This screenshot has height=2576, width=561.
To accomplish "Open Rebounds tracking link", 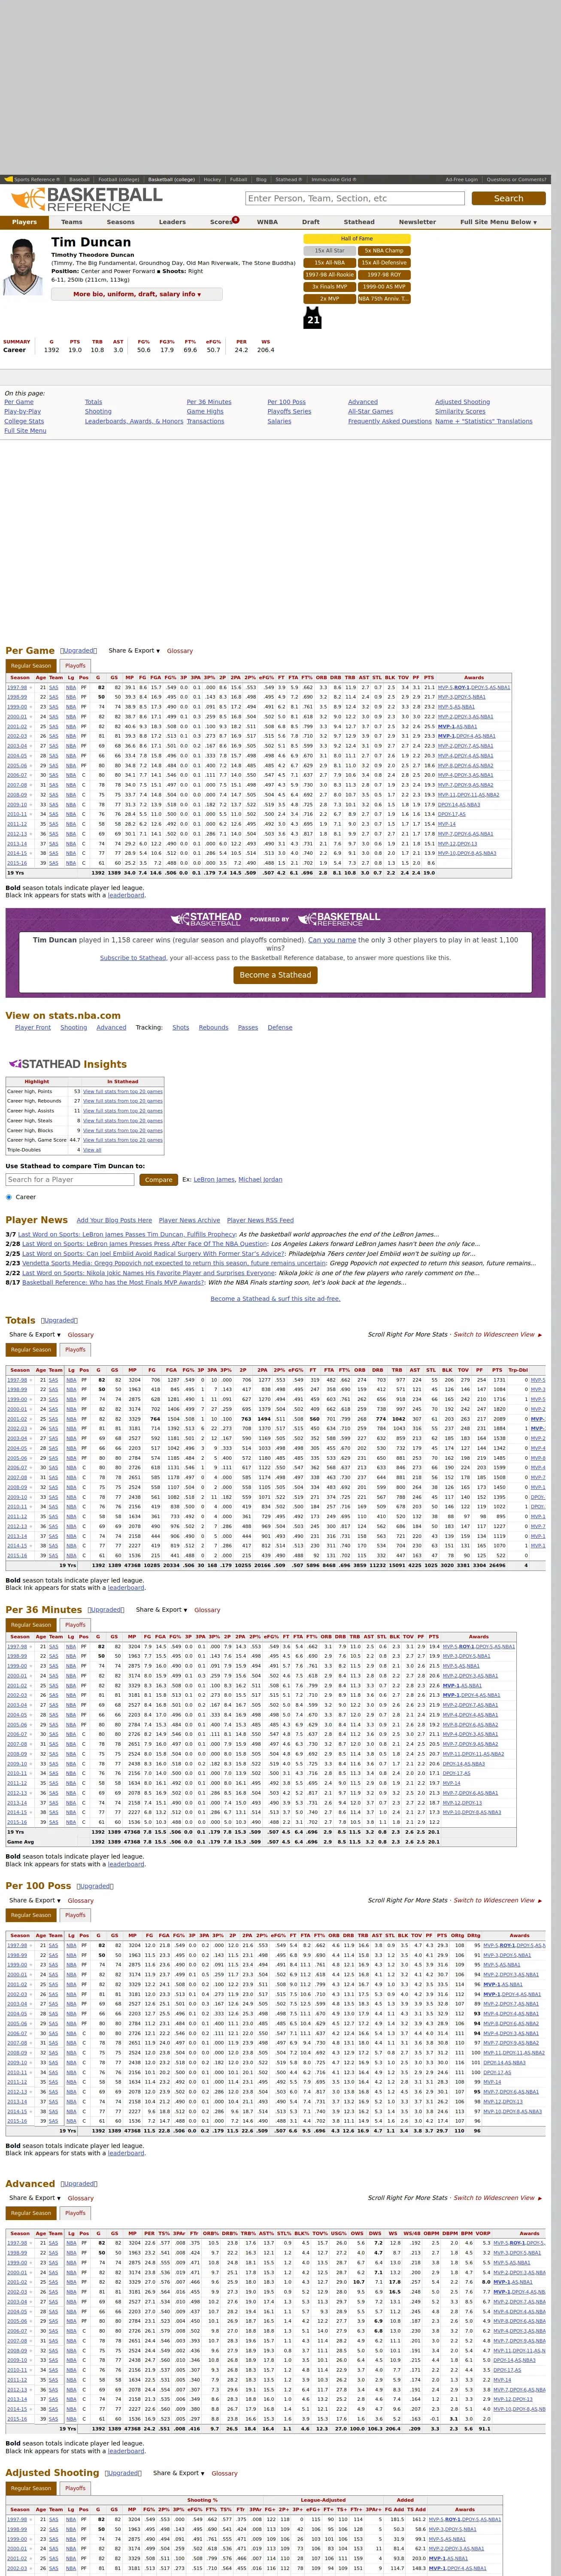I will [213, 1027].
